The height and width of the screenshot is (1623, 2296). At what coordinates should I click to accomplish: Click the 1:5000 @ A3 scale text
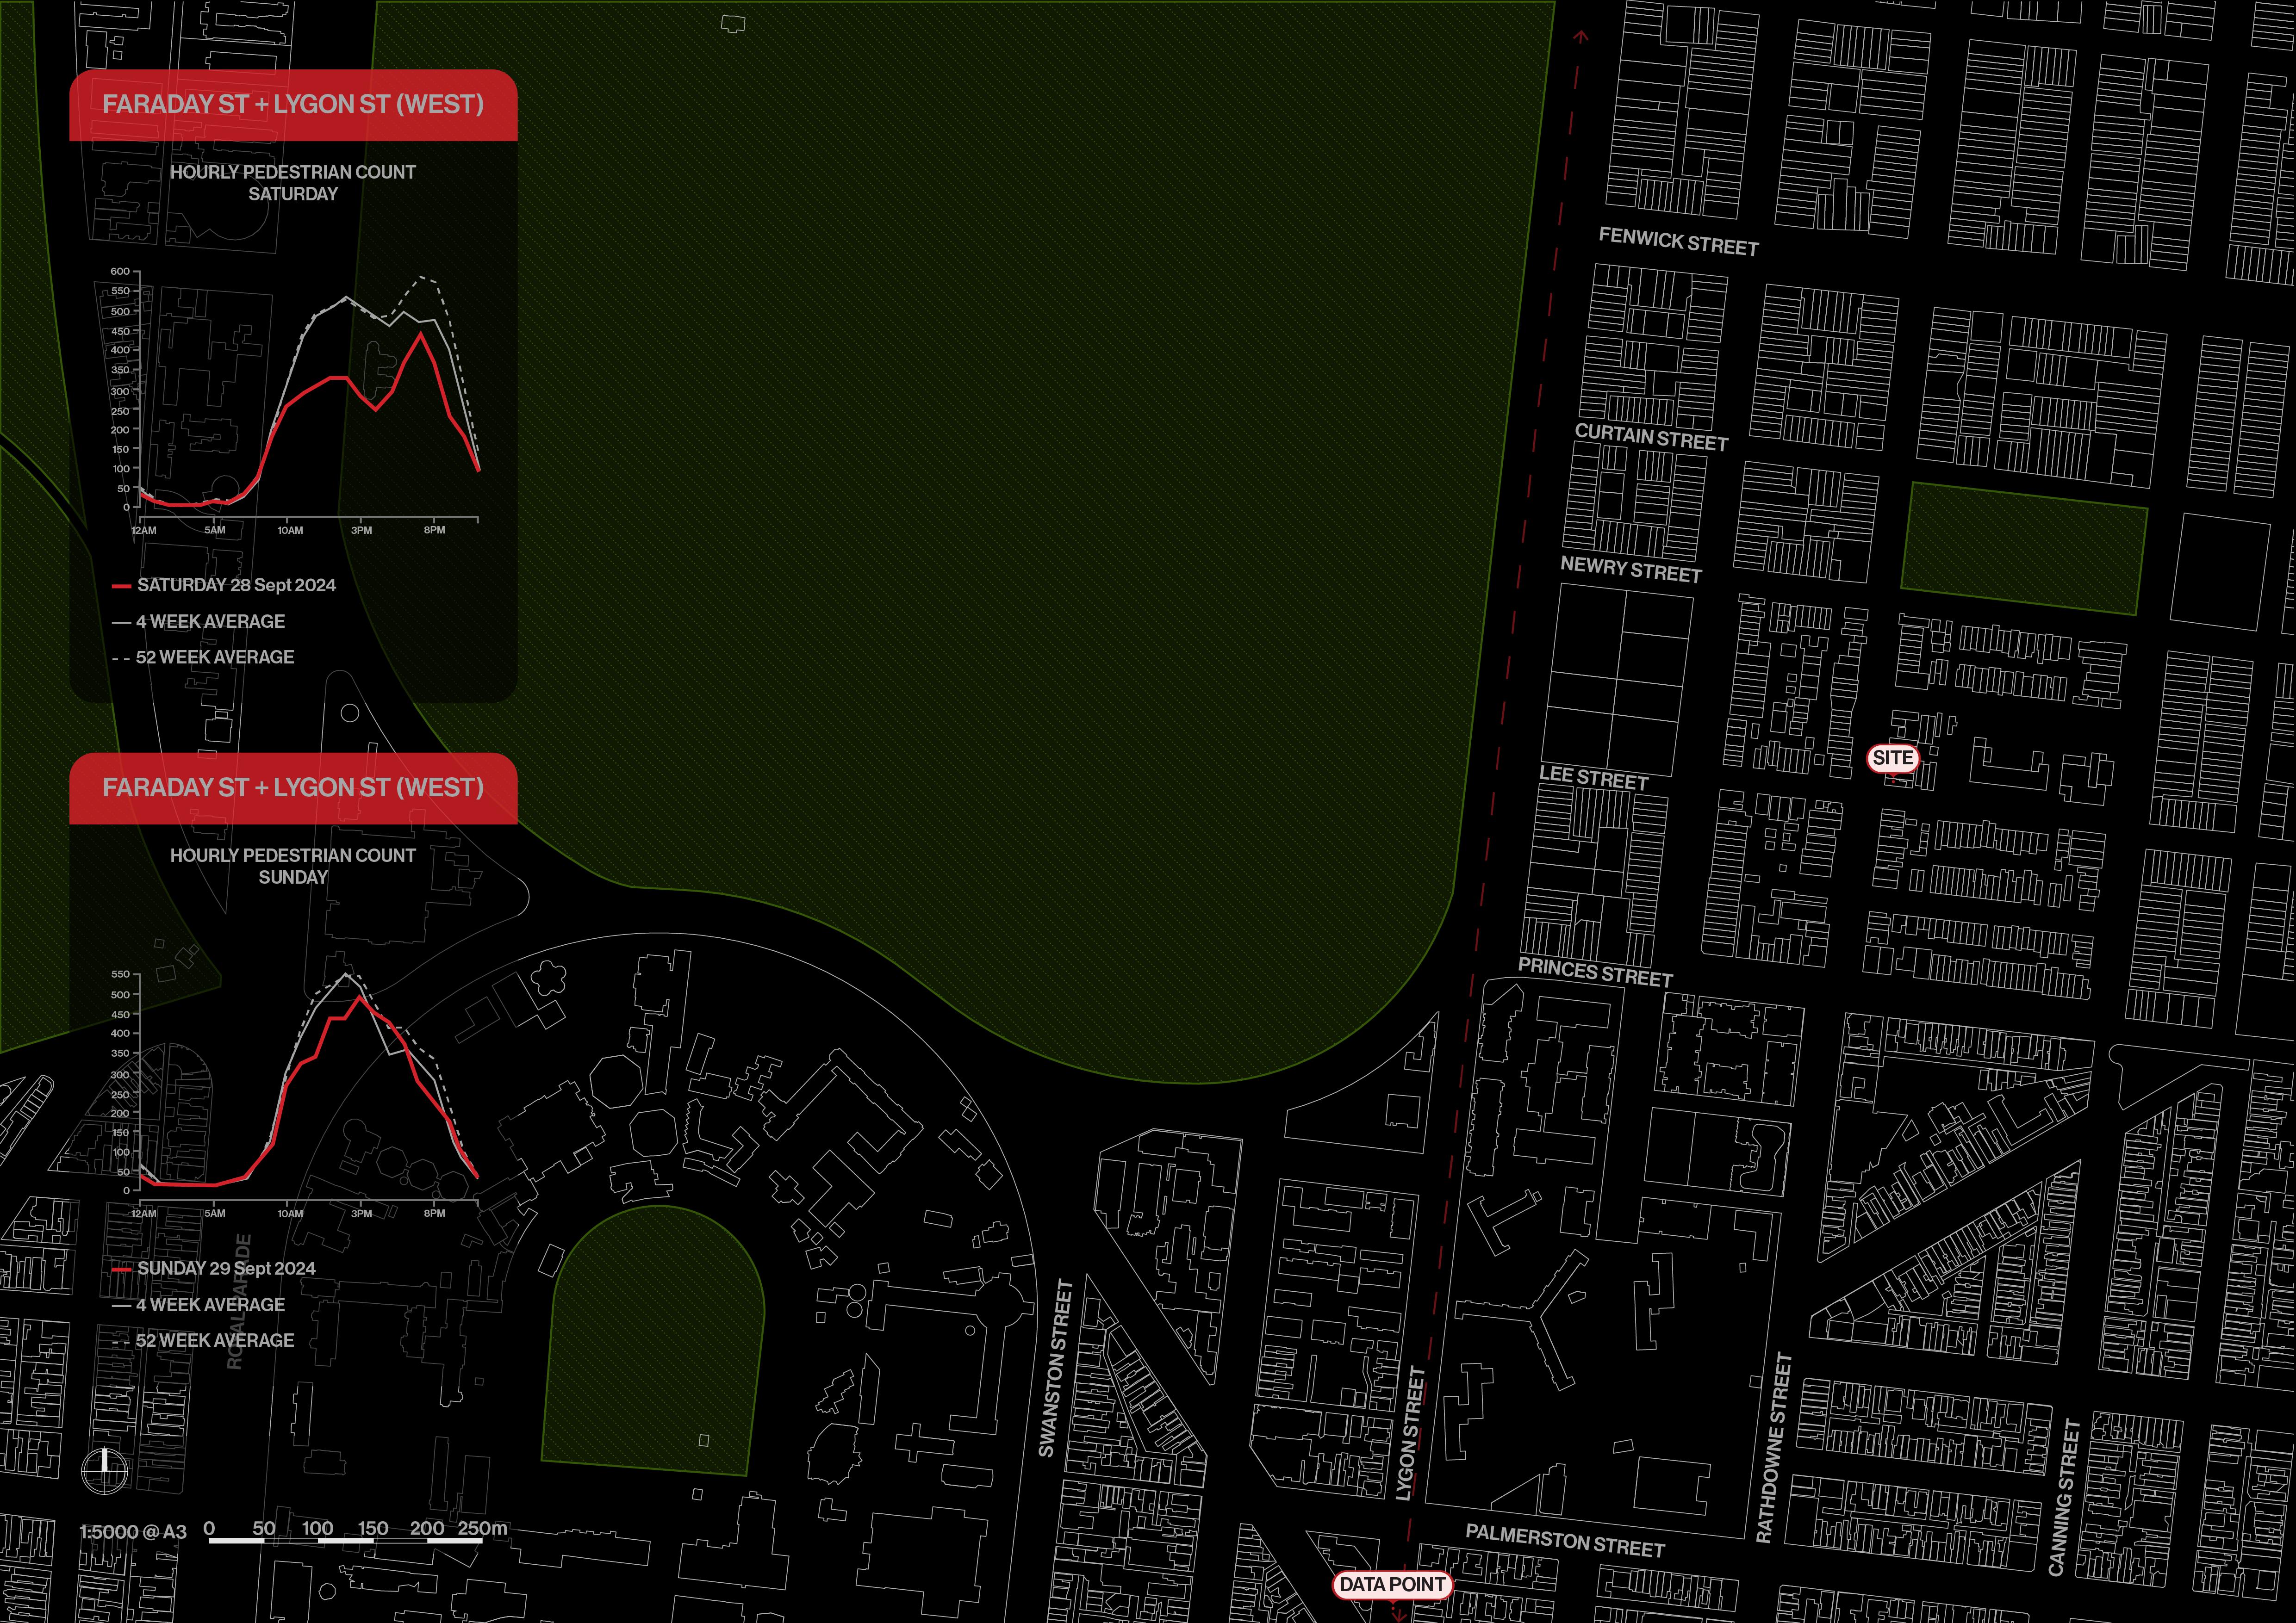(133, 1531)
